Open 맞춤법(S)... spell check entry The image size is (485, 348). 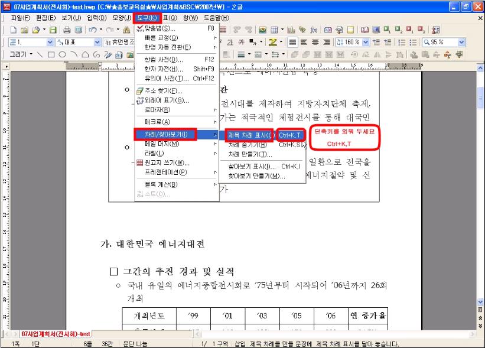[177, 28]
